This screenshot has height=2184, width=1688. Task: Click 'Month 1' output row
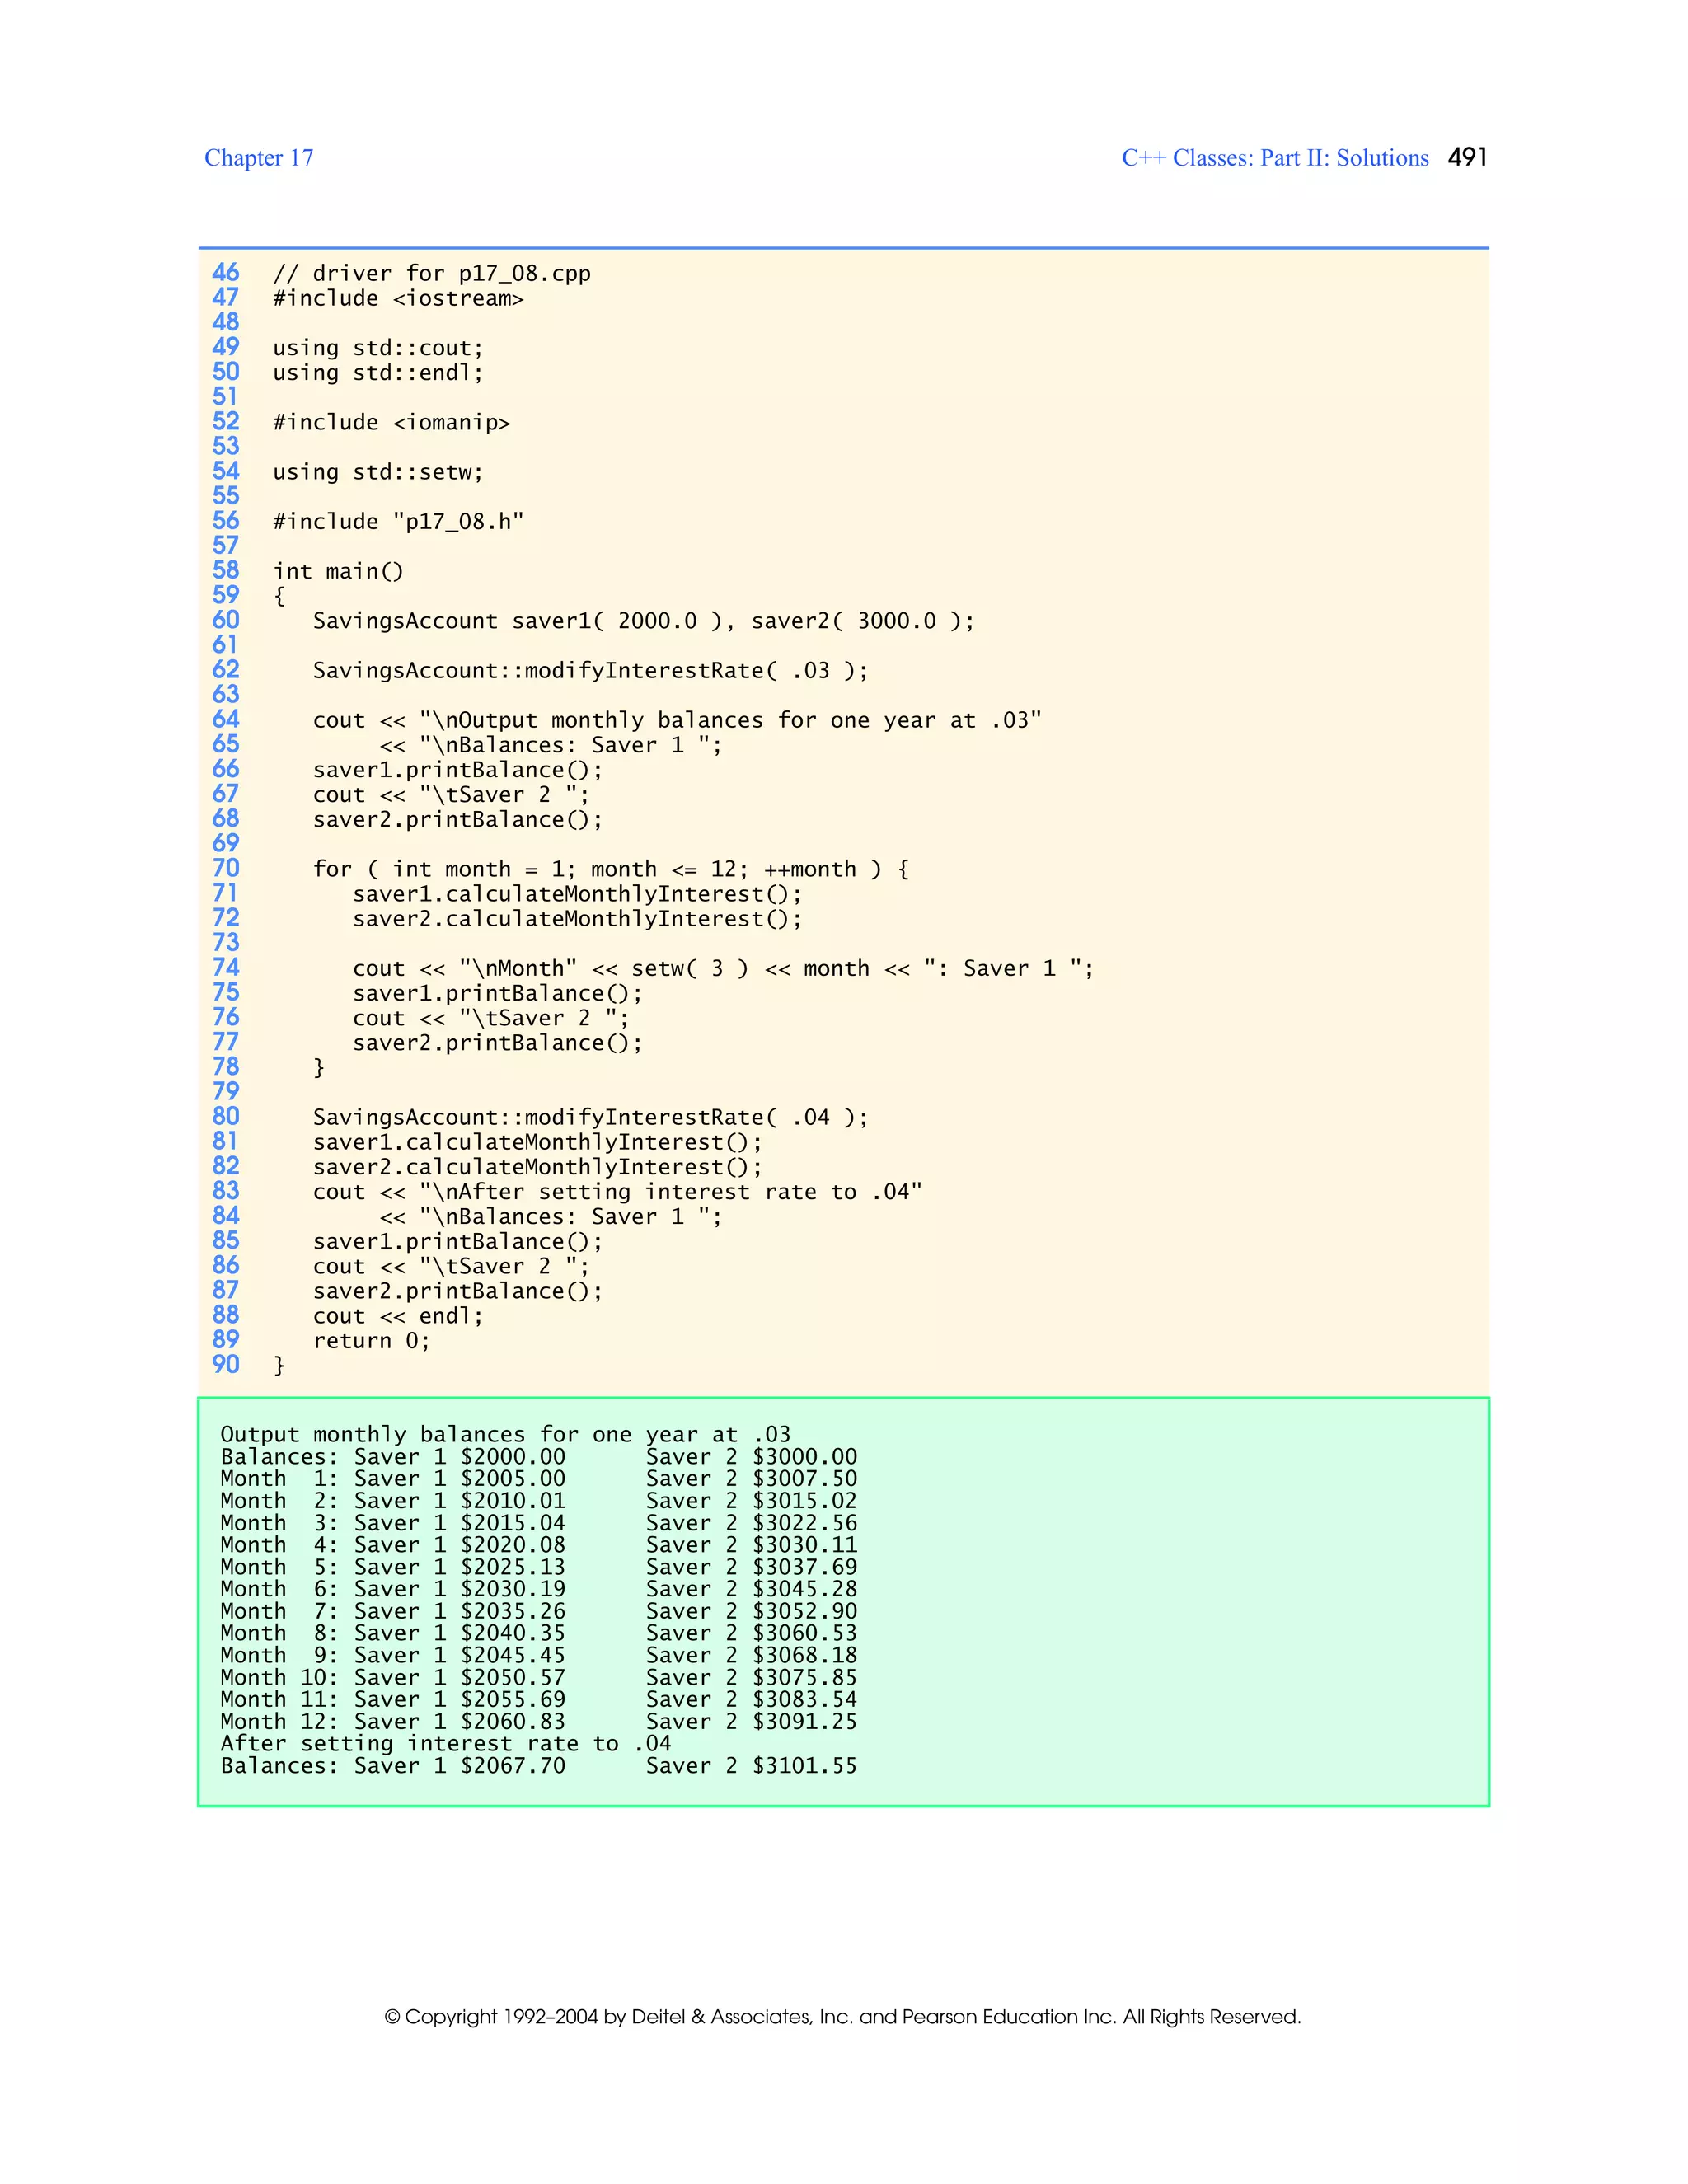[x=539, y=1479]
